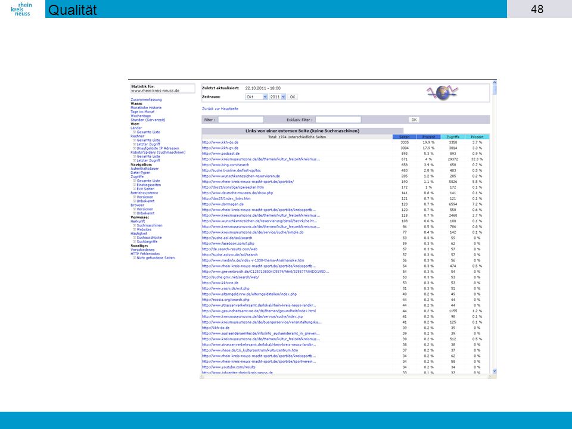Open the Länder sidebar link
572x429 pixels.
[x=136, y=128]
